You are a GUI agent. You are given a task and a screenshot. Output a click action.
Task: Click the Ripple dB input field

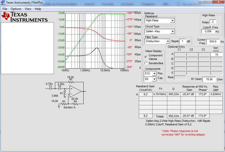tap(183, 41)
